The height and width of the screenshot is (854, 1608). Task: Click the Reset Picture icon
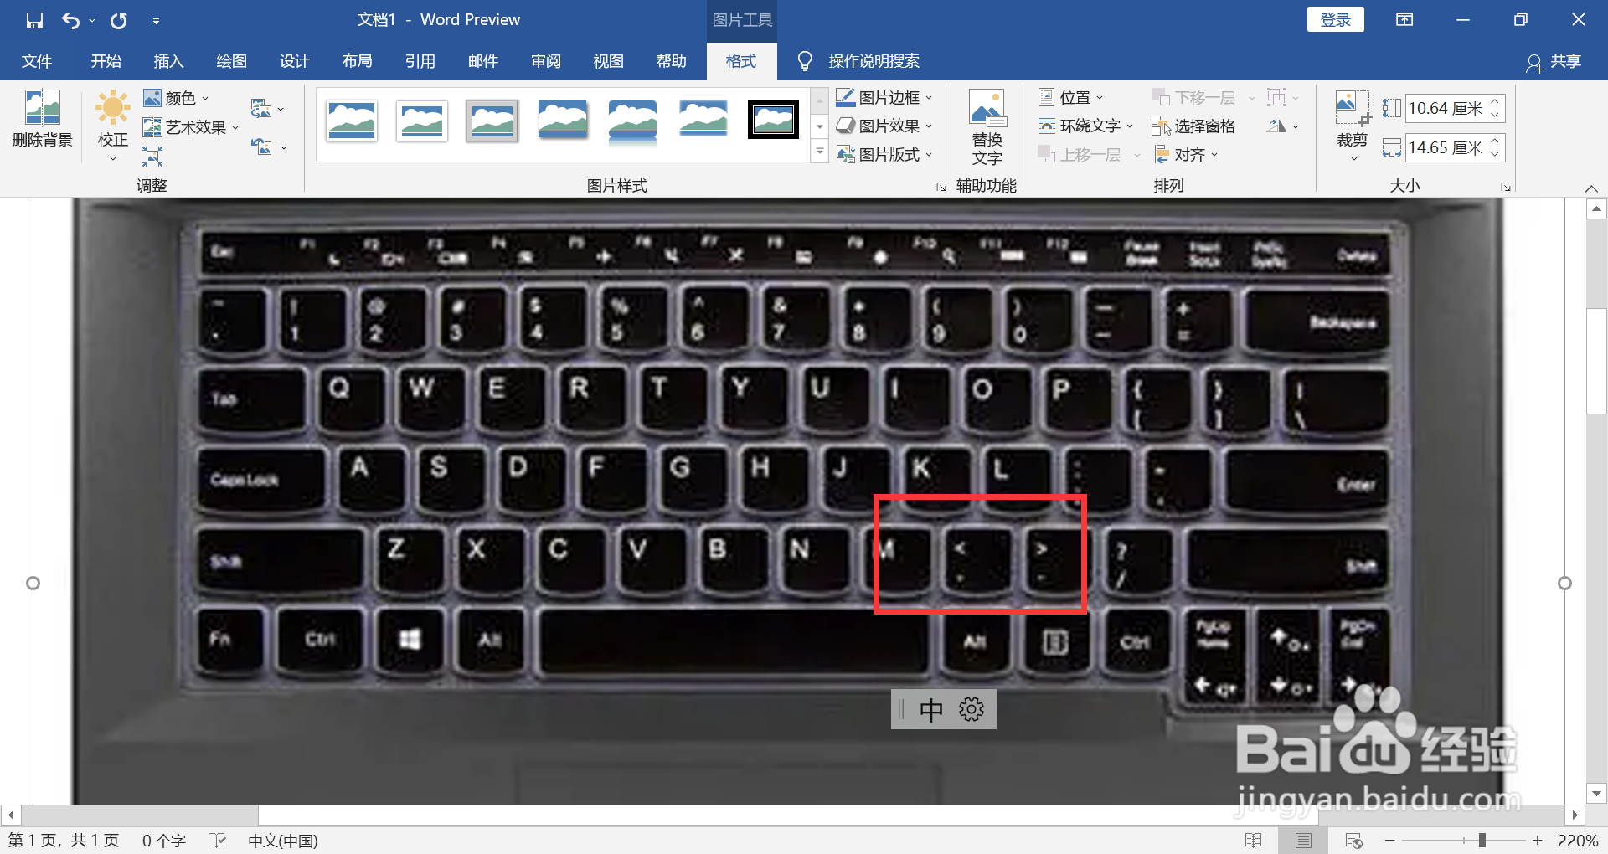[x=269, y=147]
